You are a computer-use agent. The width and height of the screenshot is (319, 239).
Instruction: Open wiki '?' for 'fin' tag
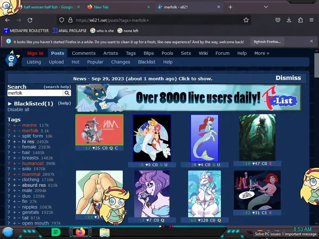(x=9, y=202)
